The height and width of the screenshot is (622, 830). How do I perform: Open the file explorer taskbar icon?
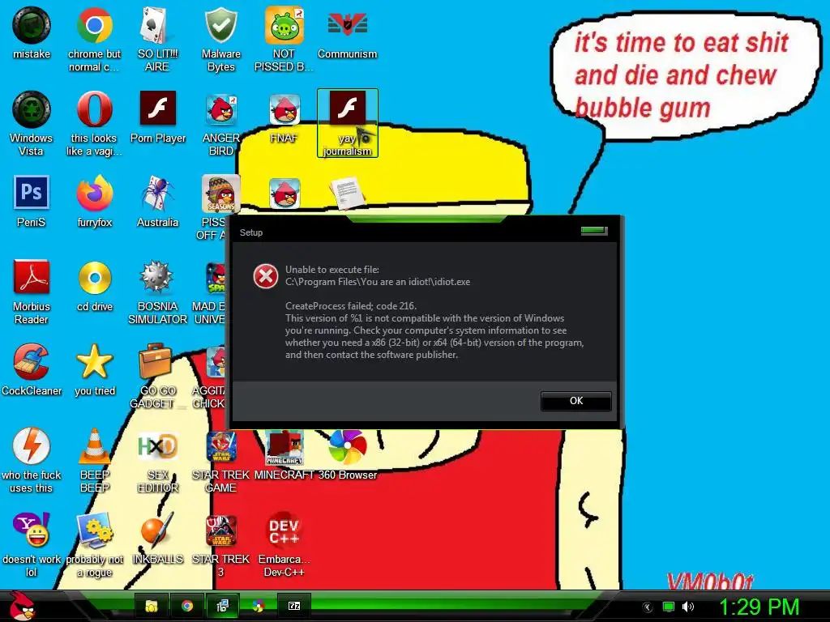pyautogui.click(x=152, y=606)
